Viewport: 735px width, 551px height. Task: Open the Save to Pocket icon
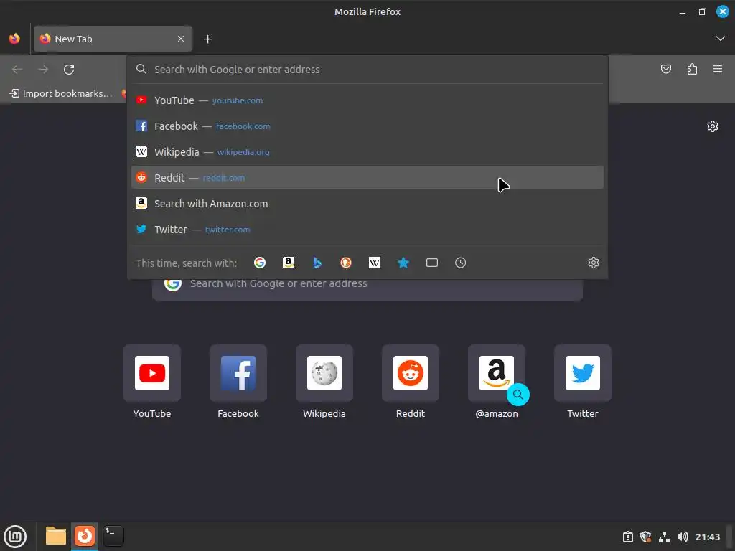point(665,70)
